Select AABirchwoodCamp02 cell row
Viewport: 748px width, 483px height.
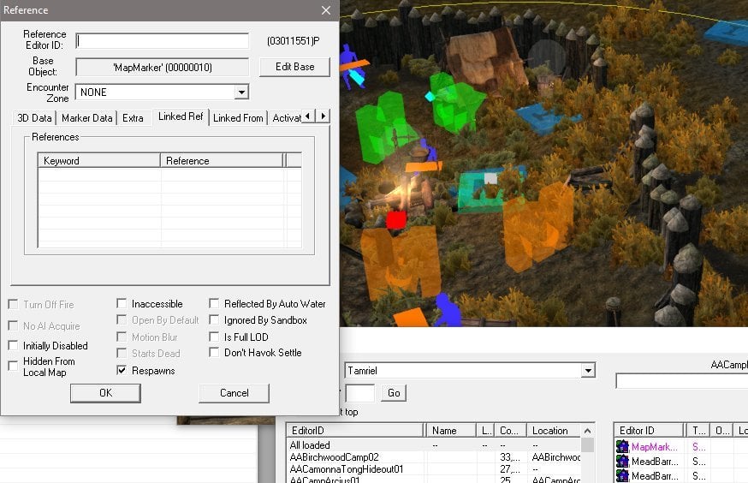tap(434, 456)
